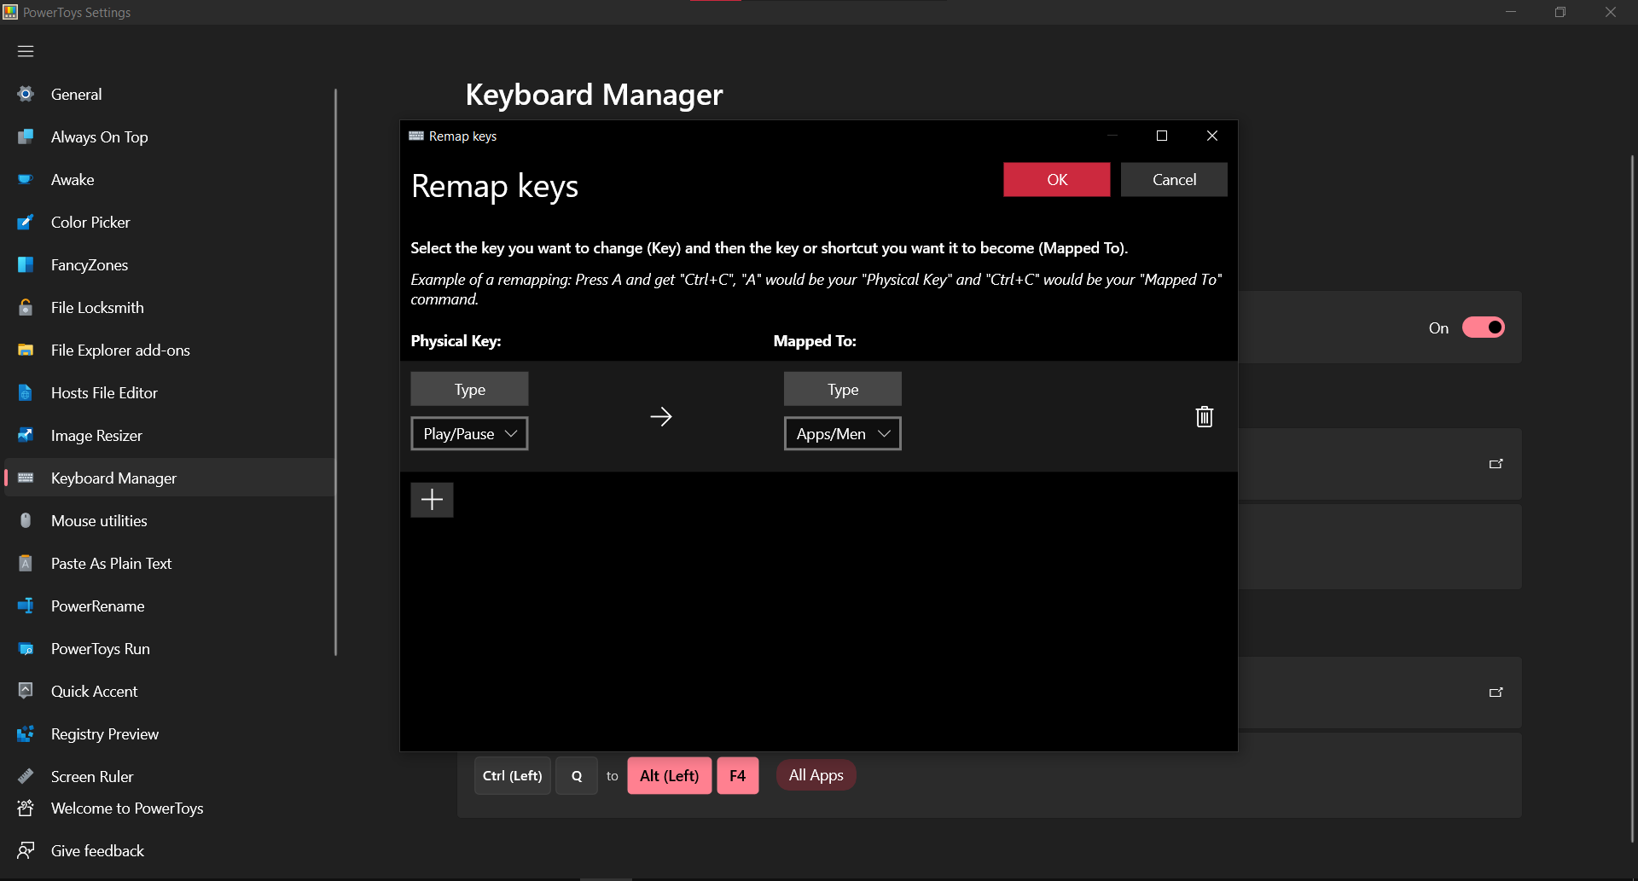Screen dimensions: 1638x881
Task: Toggle the Keyboard Manager On switch
Action: click(x=1483, y=327)
